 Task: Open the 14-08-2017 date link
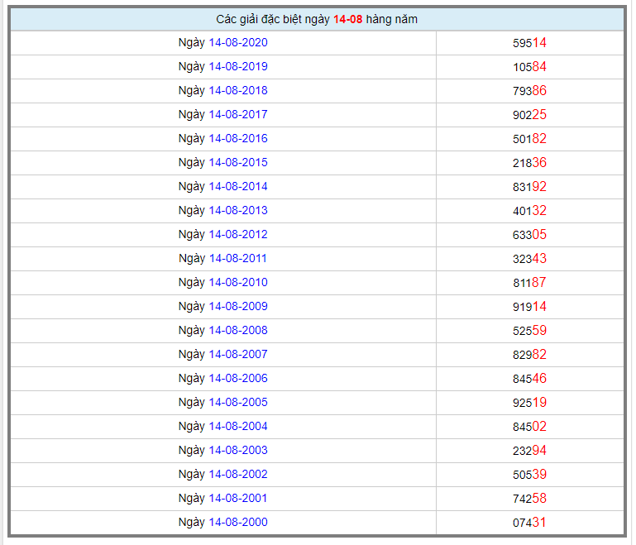pyautogui.click(x=238, y=114)
